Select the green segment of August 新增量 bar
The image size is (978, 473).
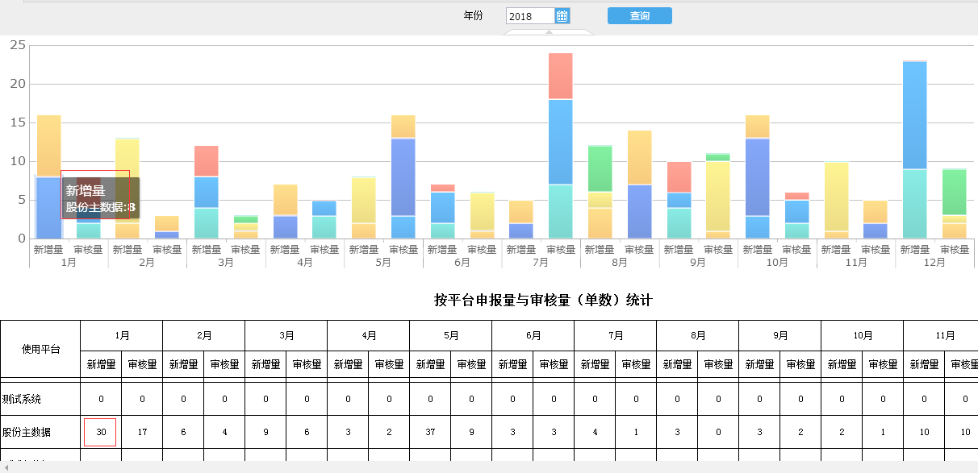(600, 168)
